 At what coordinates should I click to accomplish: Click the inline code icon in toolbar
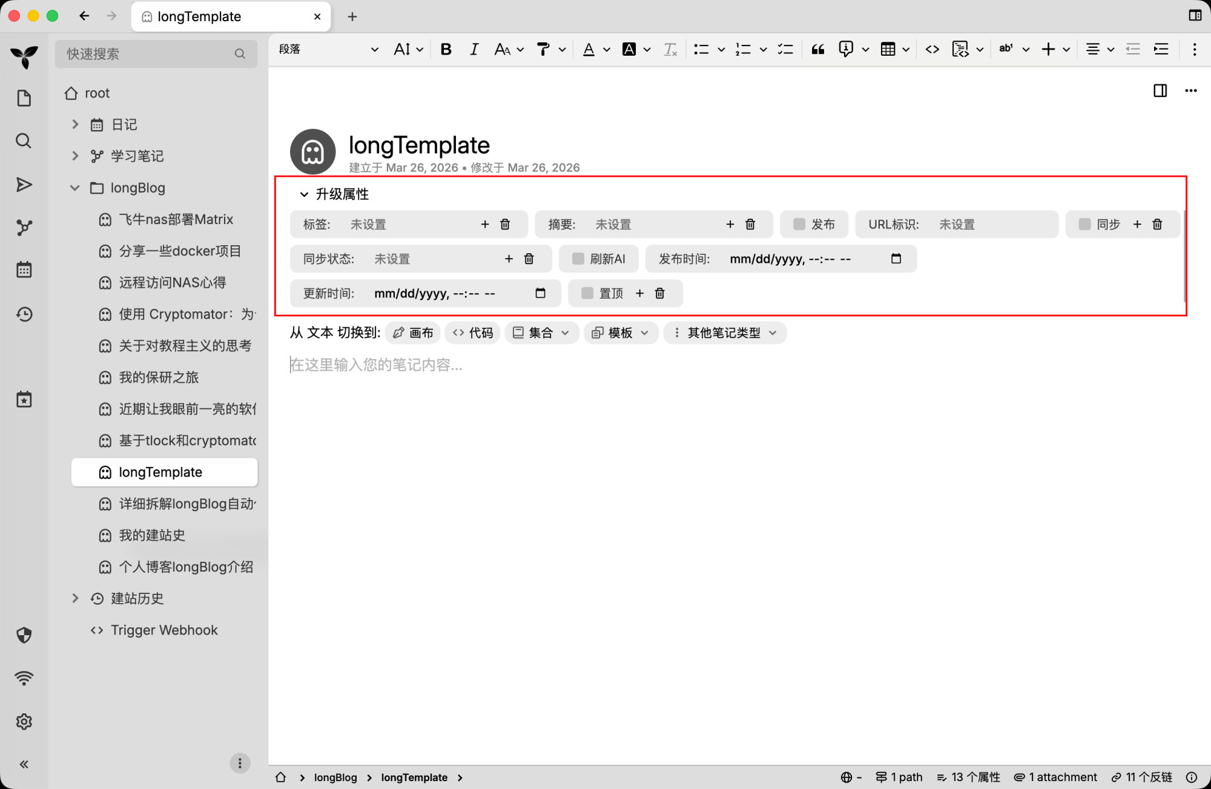tap(932, 50)
